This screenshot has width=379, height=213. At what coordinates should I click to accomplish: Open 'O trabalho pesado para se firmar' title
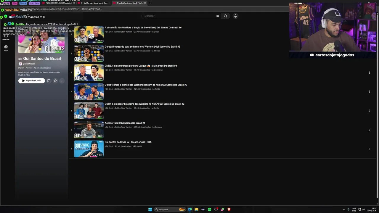142,47
